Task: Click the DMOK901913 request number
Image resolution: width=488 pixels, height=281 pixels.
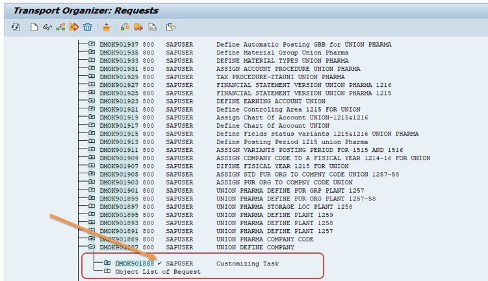Action: point(119,142)
